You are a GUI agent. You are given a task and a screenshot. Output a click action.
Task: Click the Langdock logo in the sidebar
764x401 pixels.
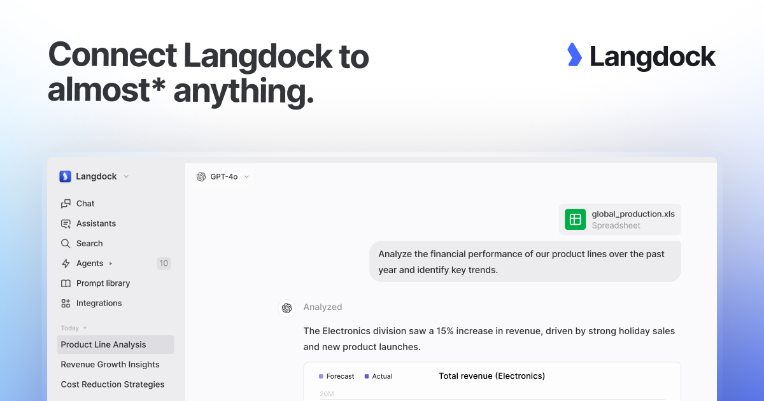tap(65, 176)
